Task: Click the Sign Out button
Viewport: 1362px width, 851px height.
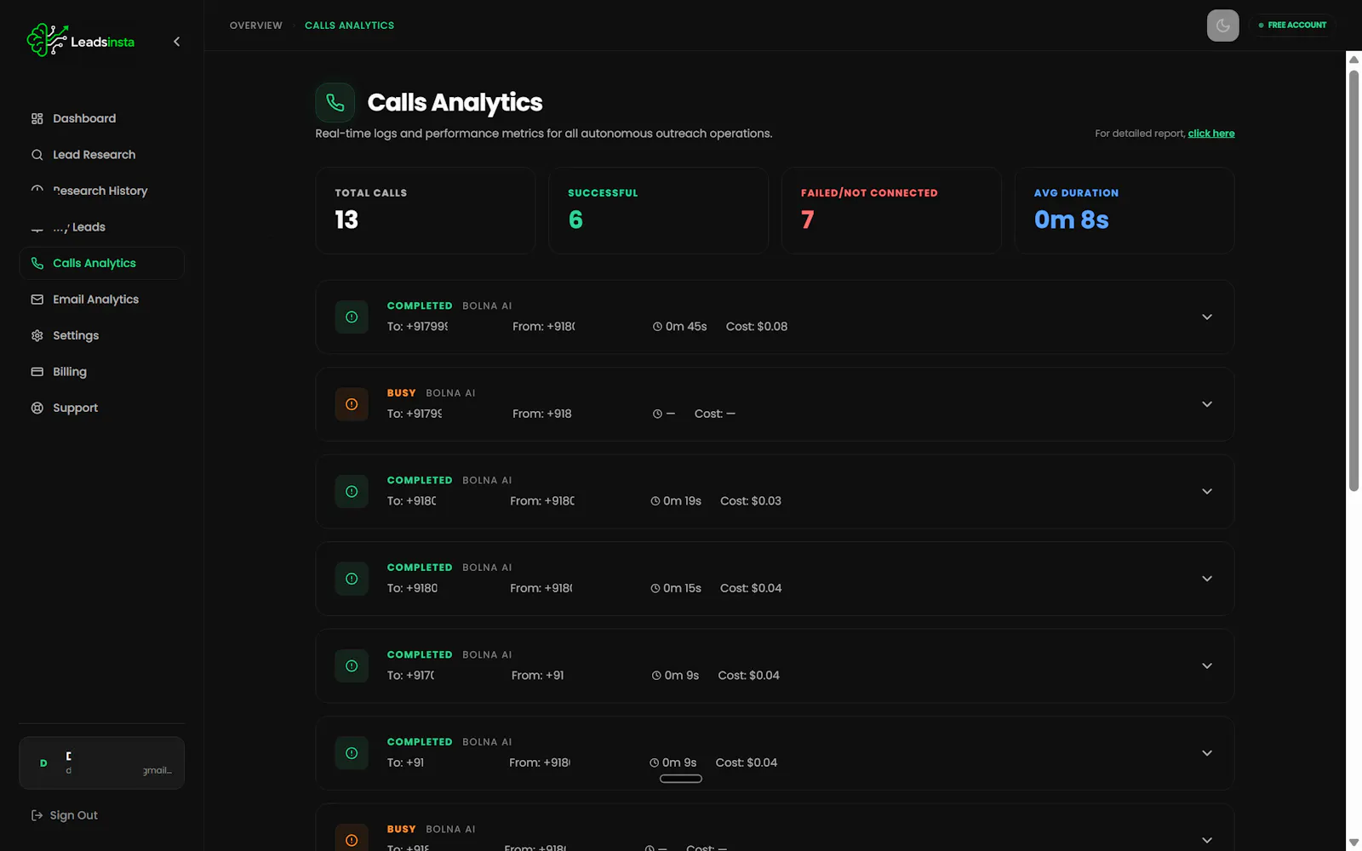Action: (65, 815)
